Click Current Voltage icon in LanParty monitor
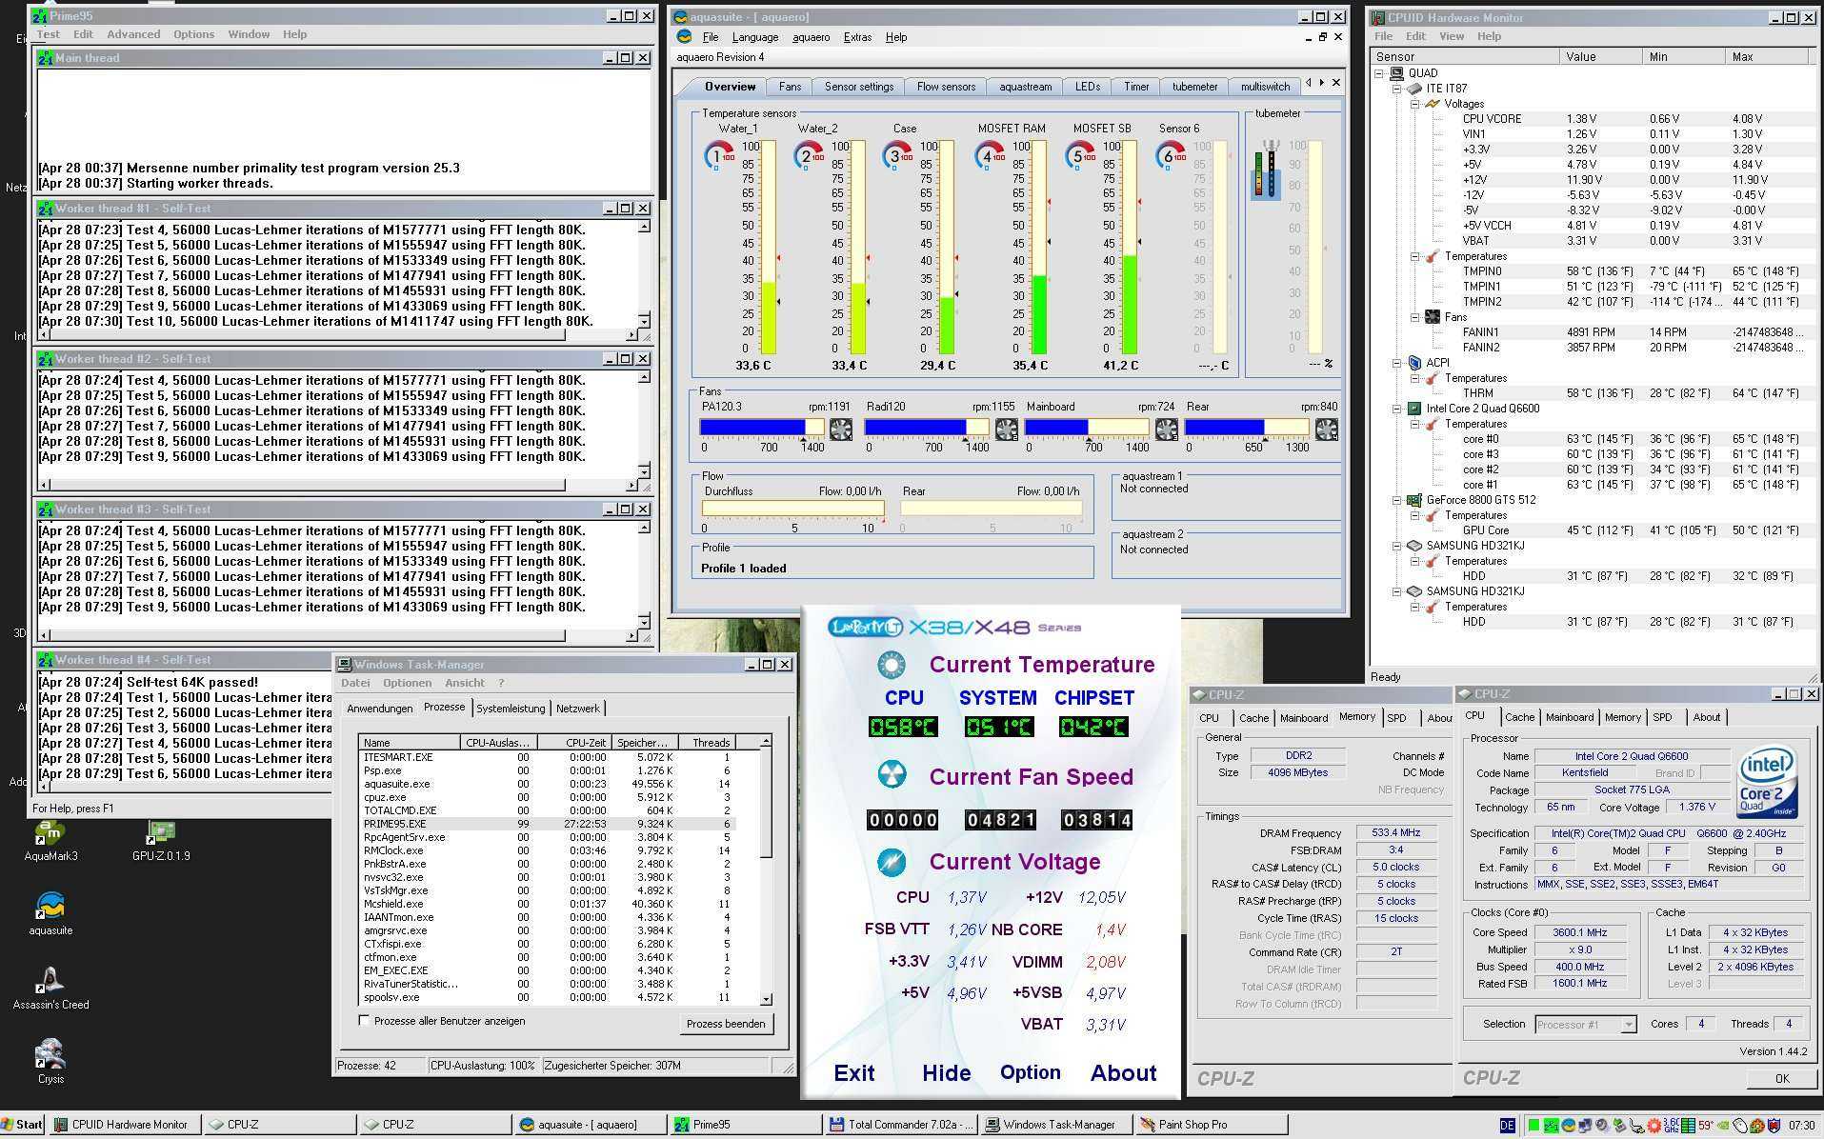Screen dimensions: 1824x1139 (891, 862)
